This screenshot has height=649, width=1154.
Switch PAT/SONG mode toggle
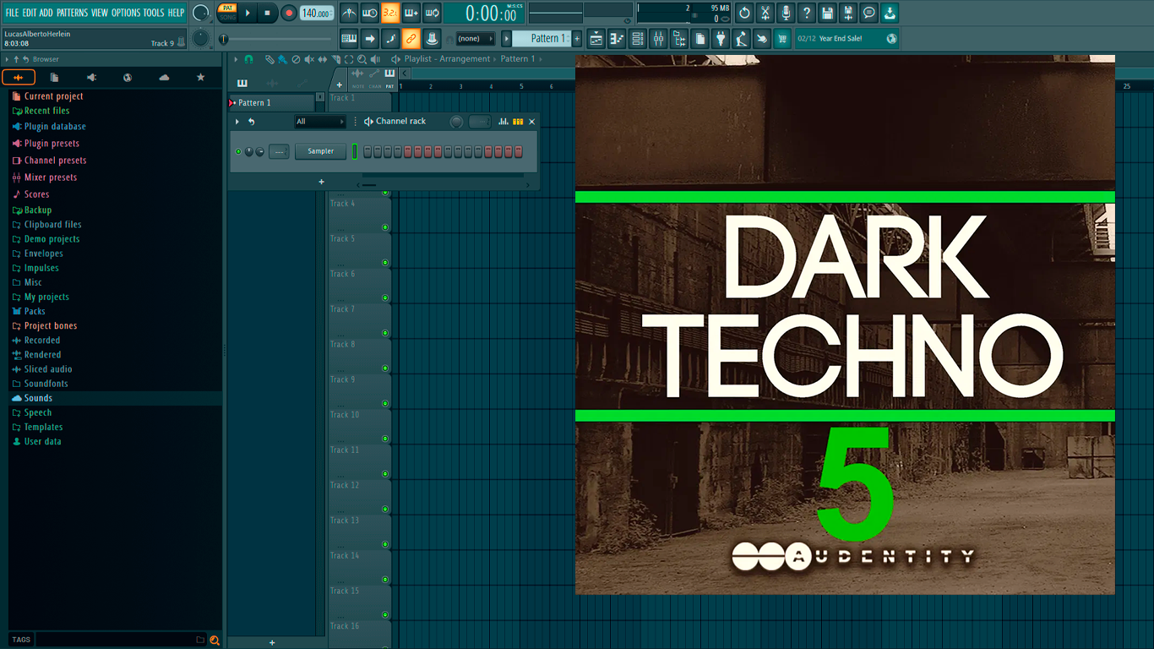pyautogui.click(x=227, y=13)
